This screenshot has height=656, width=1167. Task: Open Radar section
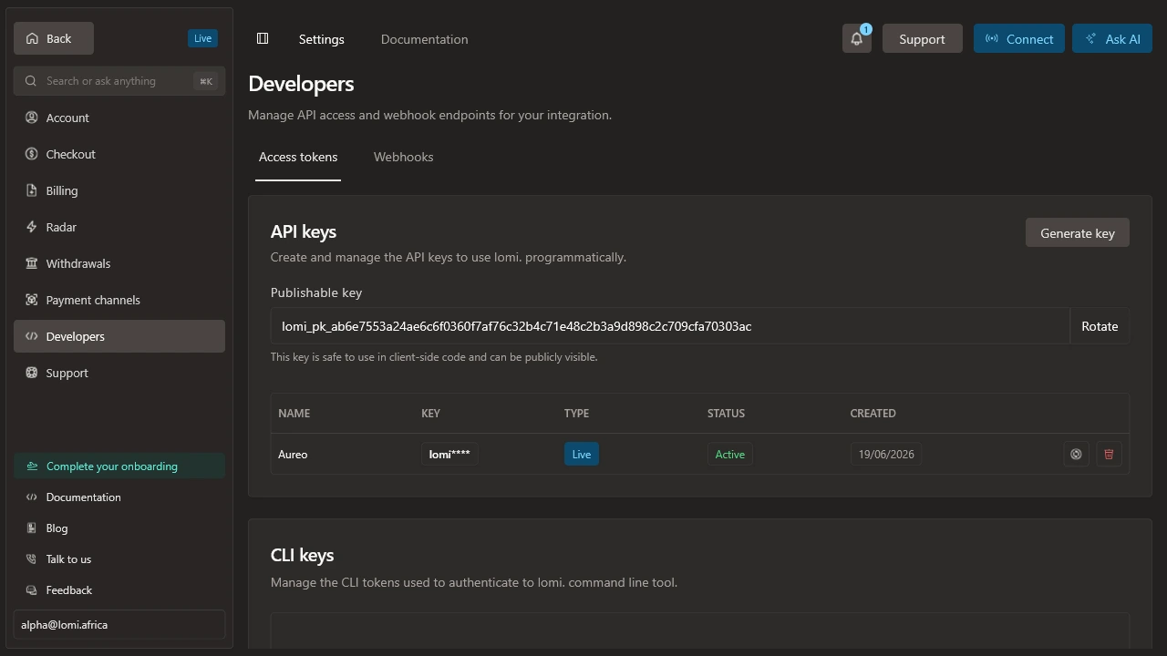tap(119, 227)
